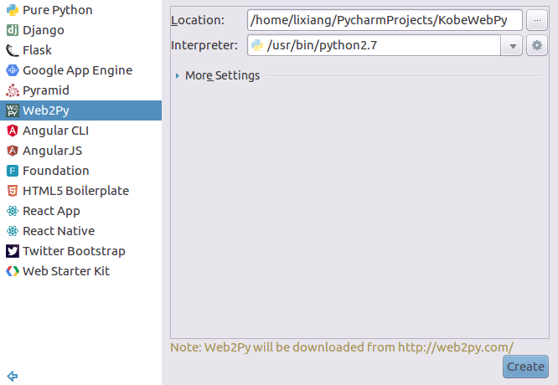558x385 pixels.
Task: Click the React Native atom icon
Action: 13,231
